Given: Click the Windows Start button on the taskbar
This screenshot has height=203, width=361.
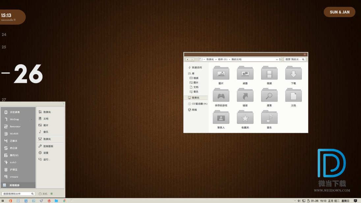Looking at the screenshot, I should click(3, 201).
